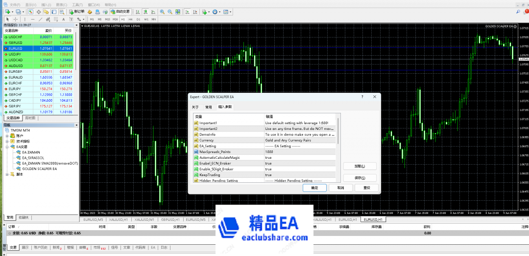529x256 pixels.
Task: Click the tile windows icon in toolbar
Action: tap(177, 11)
